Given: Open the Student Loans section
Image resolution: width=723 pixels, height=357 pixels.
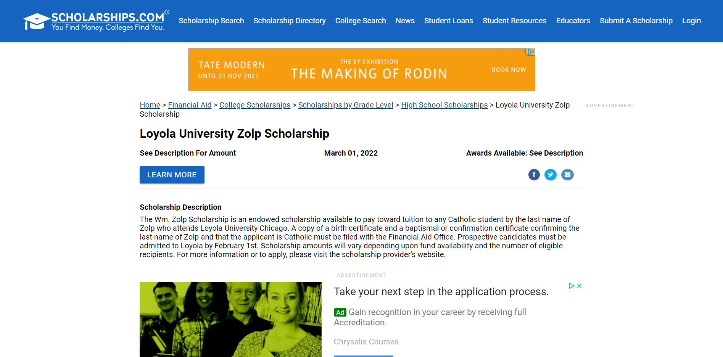Looking at the screenshot, I should point(448,21).
